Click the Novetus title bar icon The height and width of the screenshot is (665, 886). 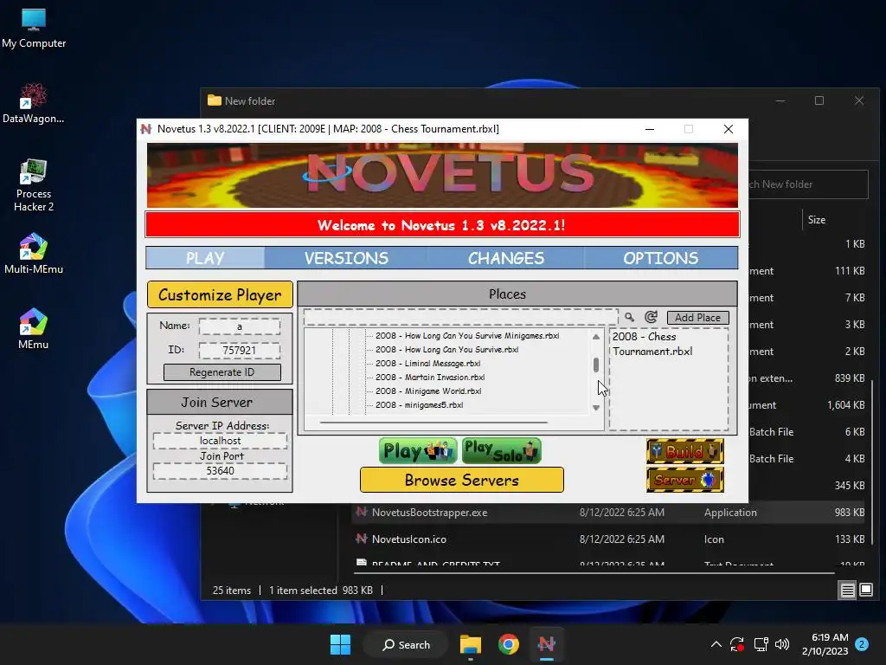[x=146, y=129]
